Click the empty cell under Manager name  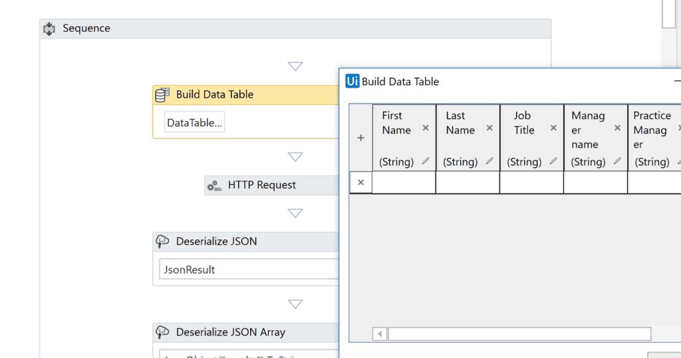595,182
